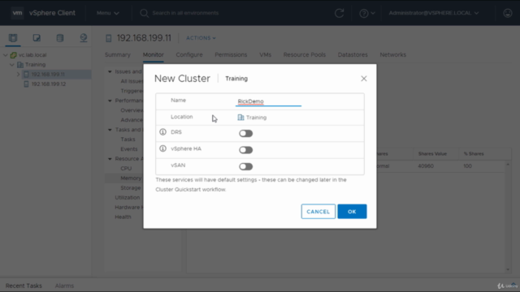Open the Storage inventory view icon

point(60,38)
